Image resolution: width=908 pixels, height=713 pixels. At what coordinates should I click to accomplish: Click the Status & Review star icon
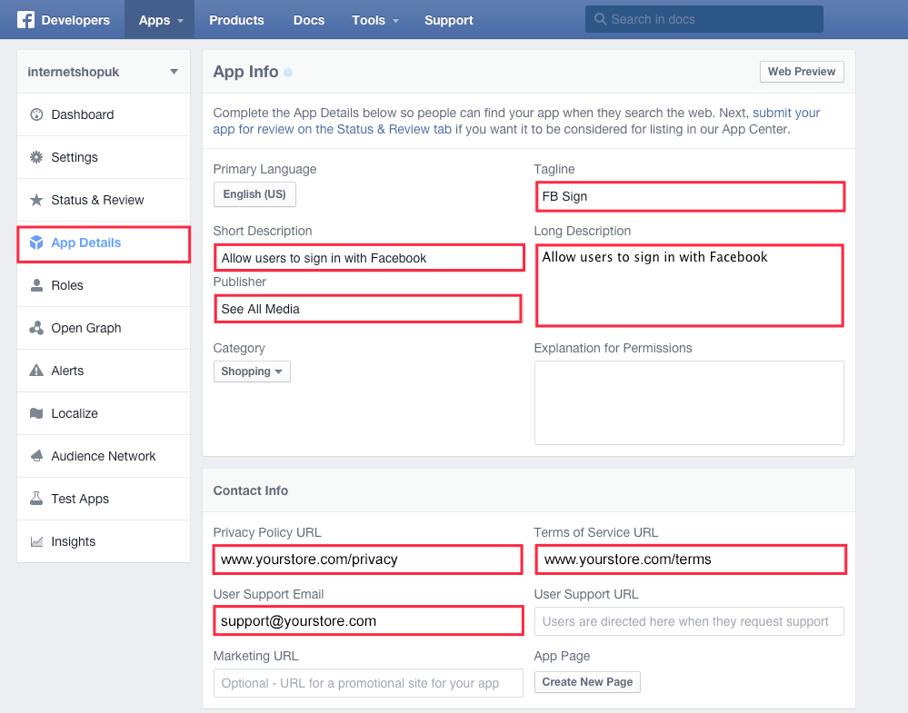point(36,200)
